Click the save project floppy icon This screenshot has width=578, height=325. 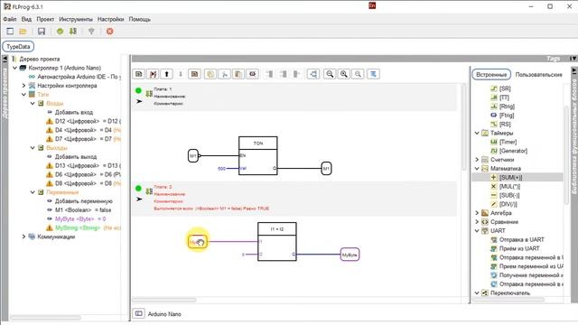tap(42, 32)
